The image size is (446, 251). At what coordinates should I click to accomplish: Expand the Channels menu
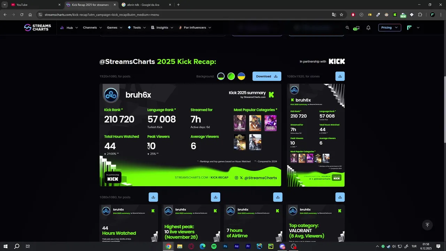92,28
